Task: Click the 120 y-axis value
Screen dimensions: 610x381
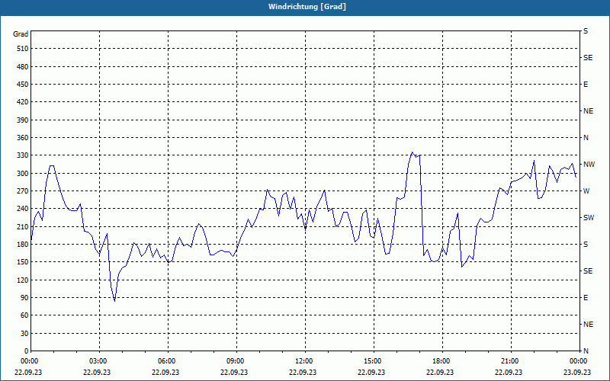Action: (22, 280)
